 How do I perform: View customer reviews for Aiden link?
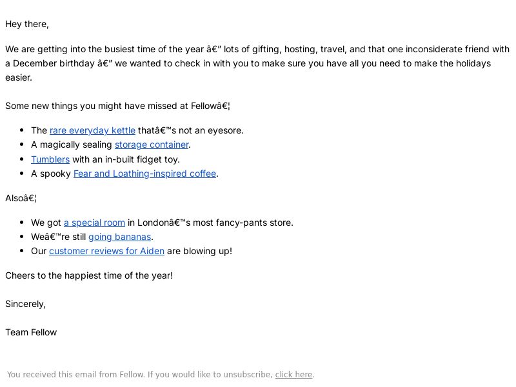tap(106, 251)
